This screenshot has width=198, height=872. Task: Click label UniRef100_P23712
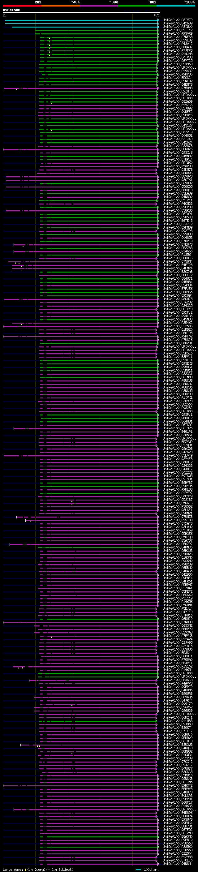178,224
